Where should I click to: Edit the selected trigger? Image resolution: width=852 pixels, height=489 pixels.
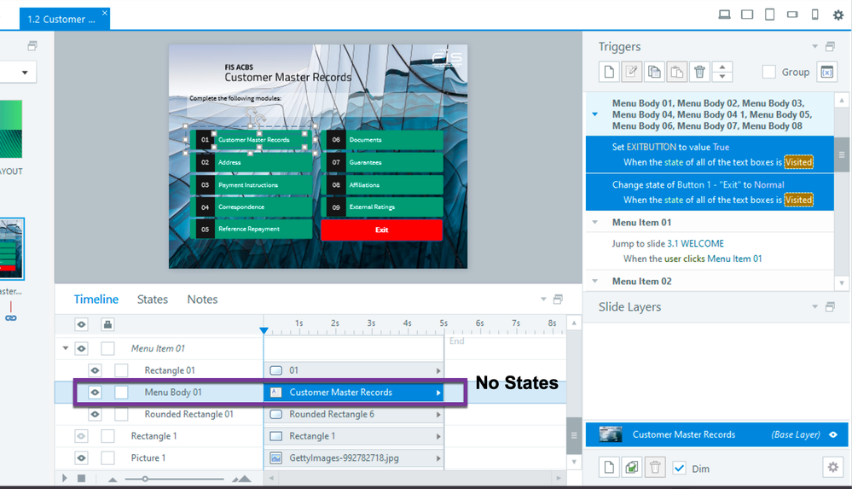pos(631,72)
